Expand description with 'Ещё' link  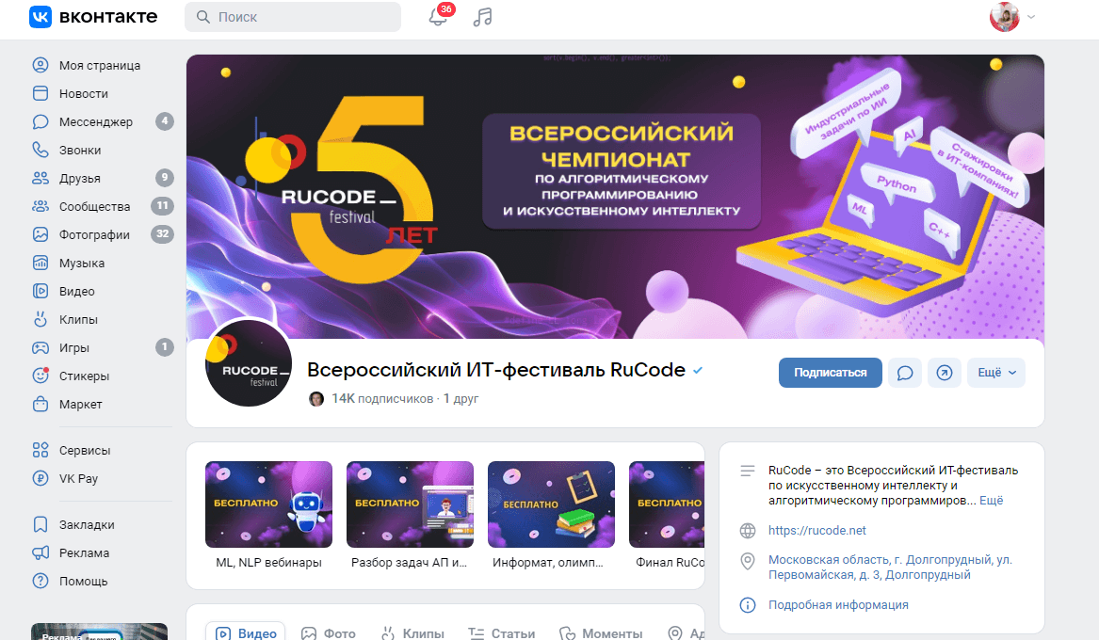coord(991,501)
